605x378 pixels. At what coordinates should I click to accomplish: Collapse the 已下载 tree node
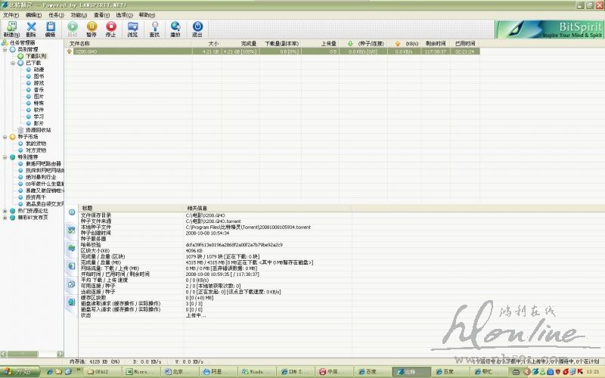[x=13, y=63]
